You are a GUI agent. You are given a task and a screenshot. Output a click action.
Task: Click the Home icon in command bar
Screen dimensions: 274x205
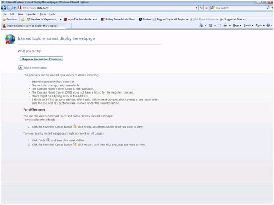pyautogui.click(x=201, y=26)
